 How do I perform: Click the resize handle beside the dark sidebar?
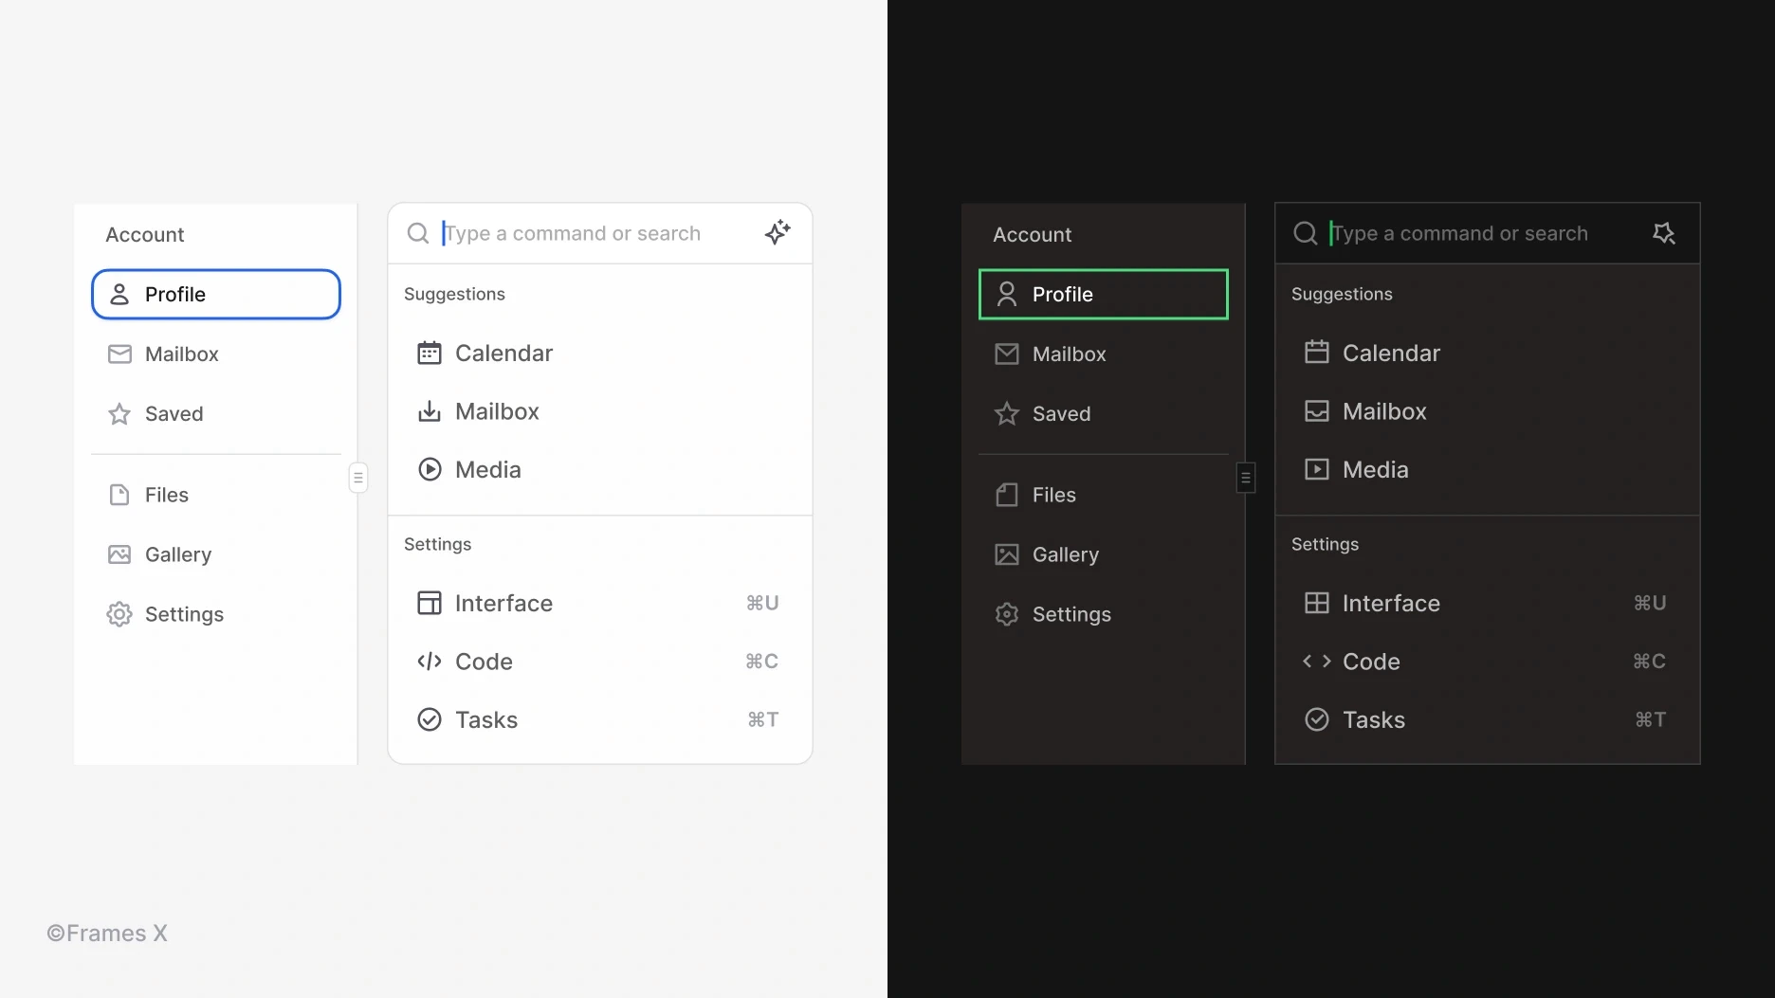click(x=1246, y=477)
